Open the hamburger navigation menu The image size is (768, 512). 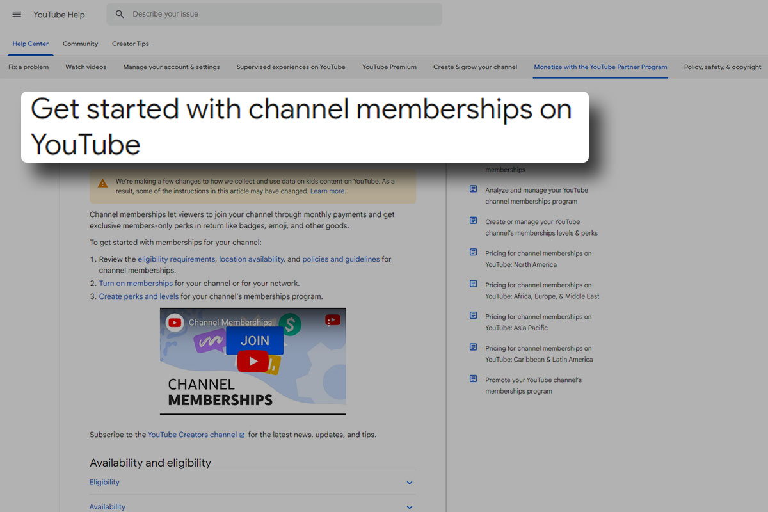coord(17,14)
